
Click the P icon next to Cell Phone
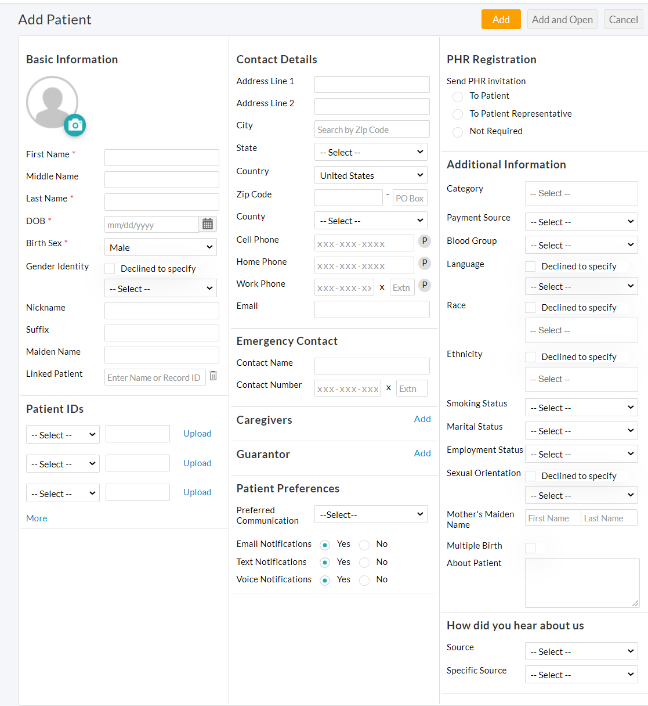pyautogui.click(x=425, y=241)
